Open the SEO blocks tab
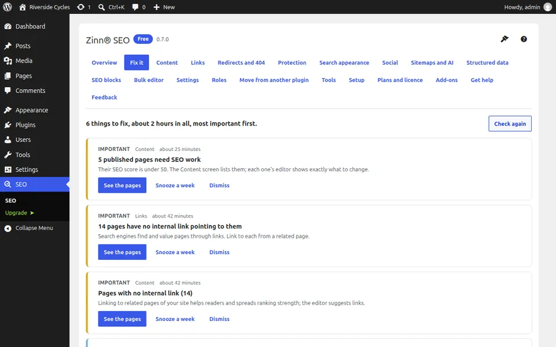The height and width of the screenshot is (347, 556). pos(107,80)
